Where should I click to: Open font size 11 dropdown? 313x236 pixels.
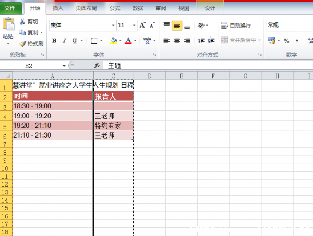(134, 26)
